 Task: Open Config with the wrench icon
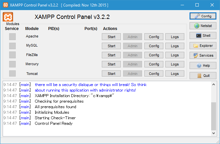(203, 16)
